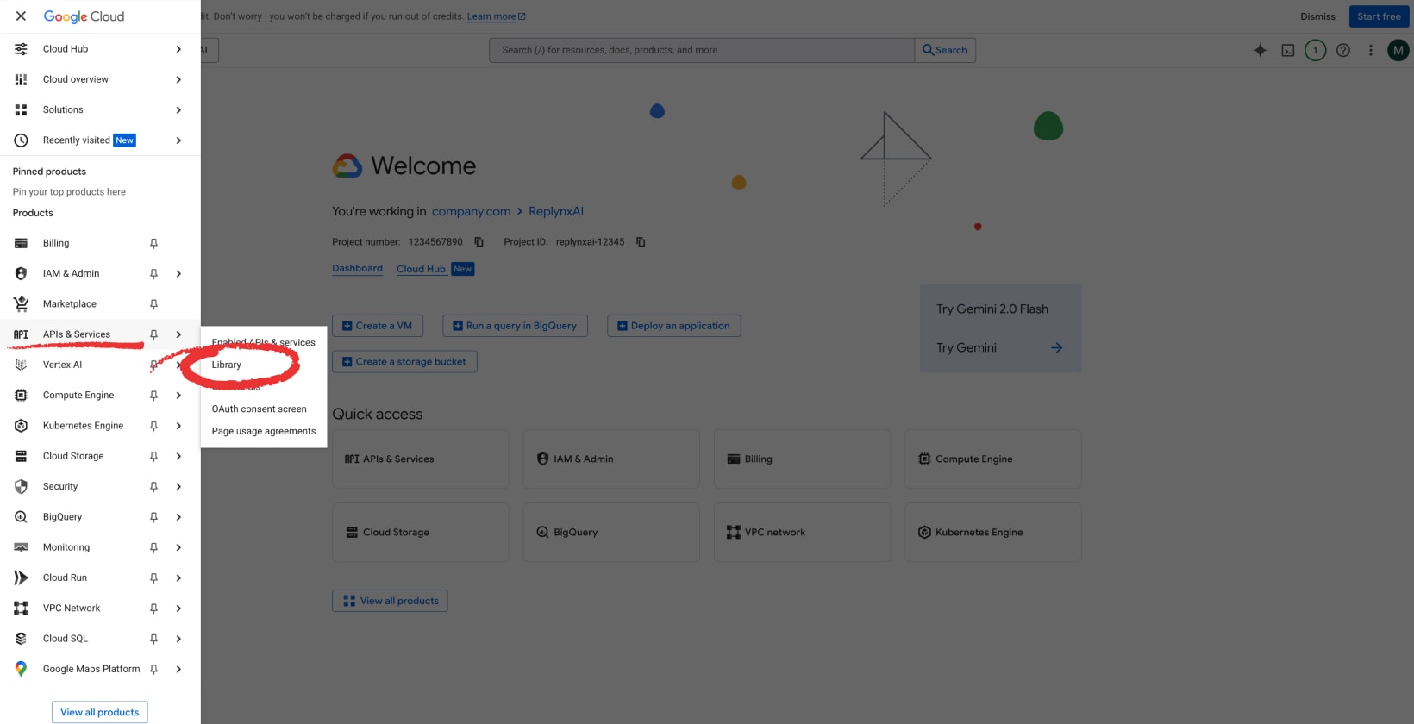Viewport: 1414px width, 724px height.
Task: Pin Monitoring product
Action: pos(153,547)
